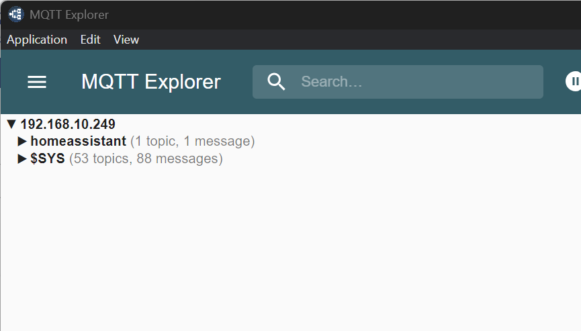Open the Application menu

(x=37, y=40)
